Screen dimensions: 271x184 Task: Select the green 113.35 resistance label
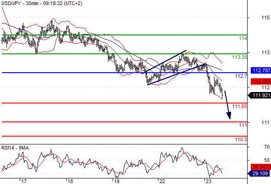pos(240,57)
